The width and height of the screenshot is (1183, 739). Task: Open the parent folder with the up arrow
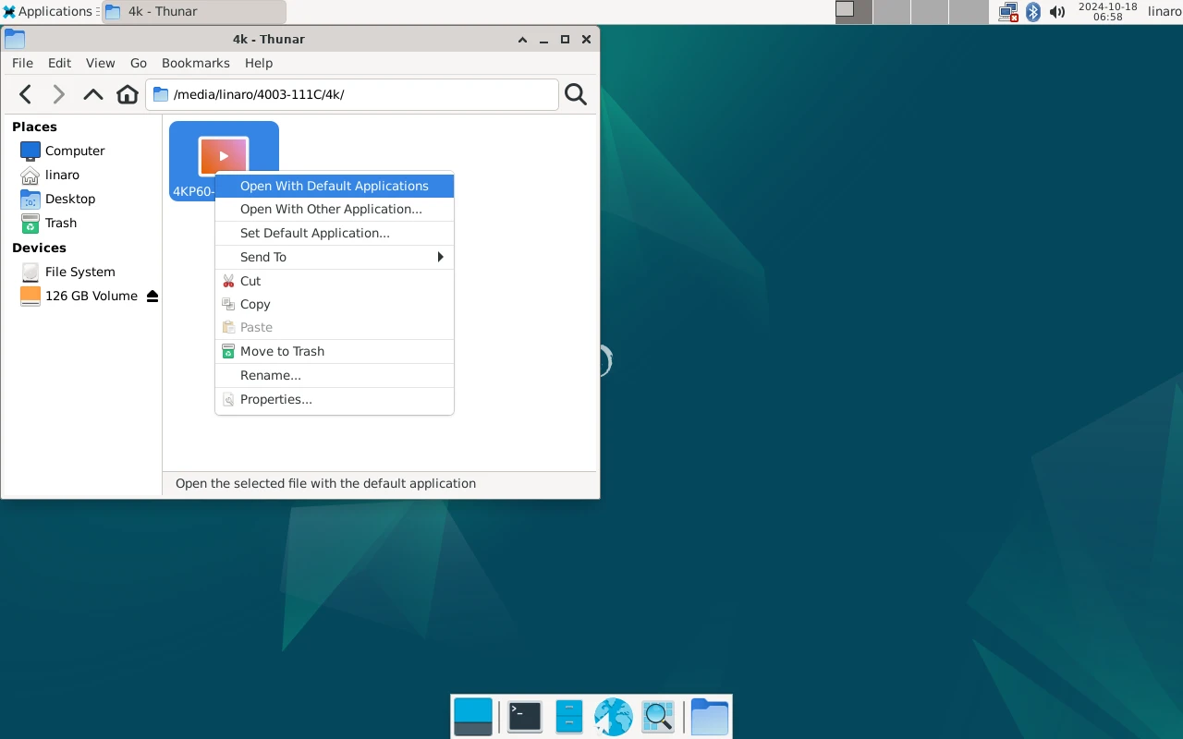coord(93,94)
